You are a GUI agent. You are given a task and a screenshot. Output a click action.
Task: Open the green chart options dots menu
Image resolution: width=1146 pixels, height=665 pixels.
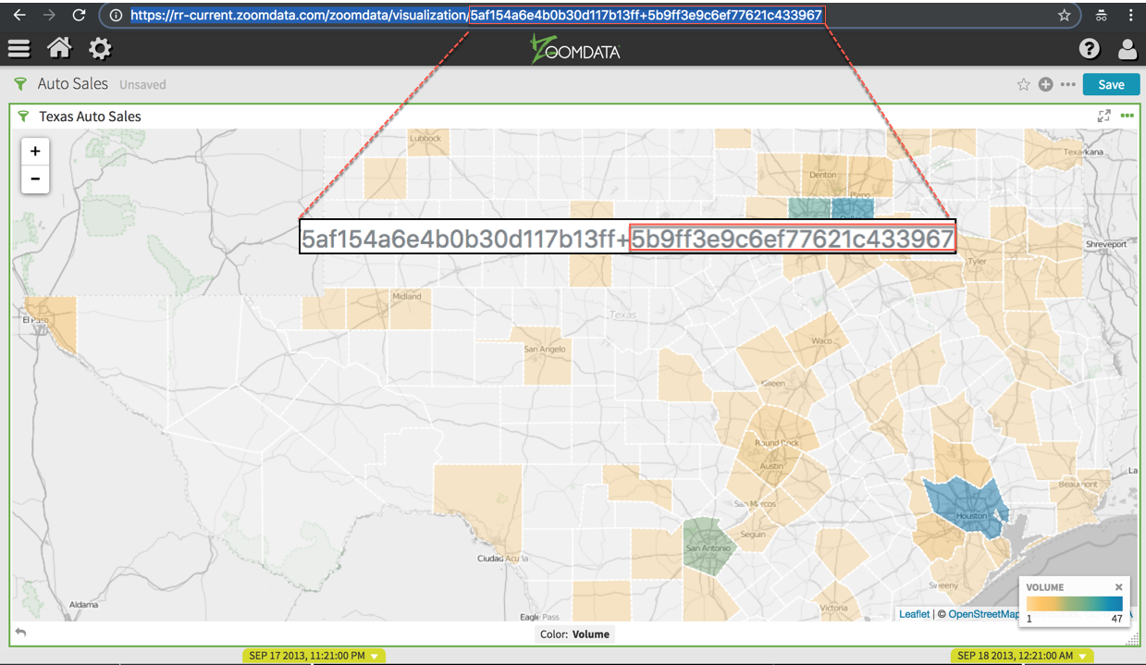click(x=1127, y=116)
